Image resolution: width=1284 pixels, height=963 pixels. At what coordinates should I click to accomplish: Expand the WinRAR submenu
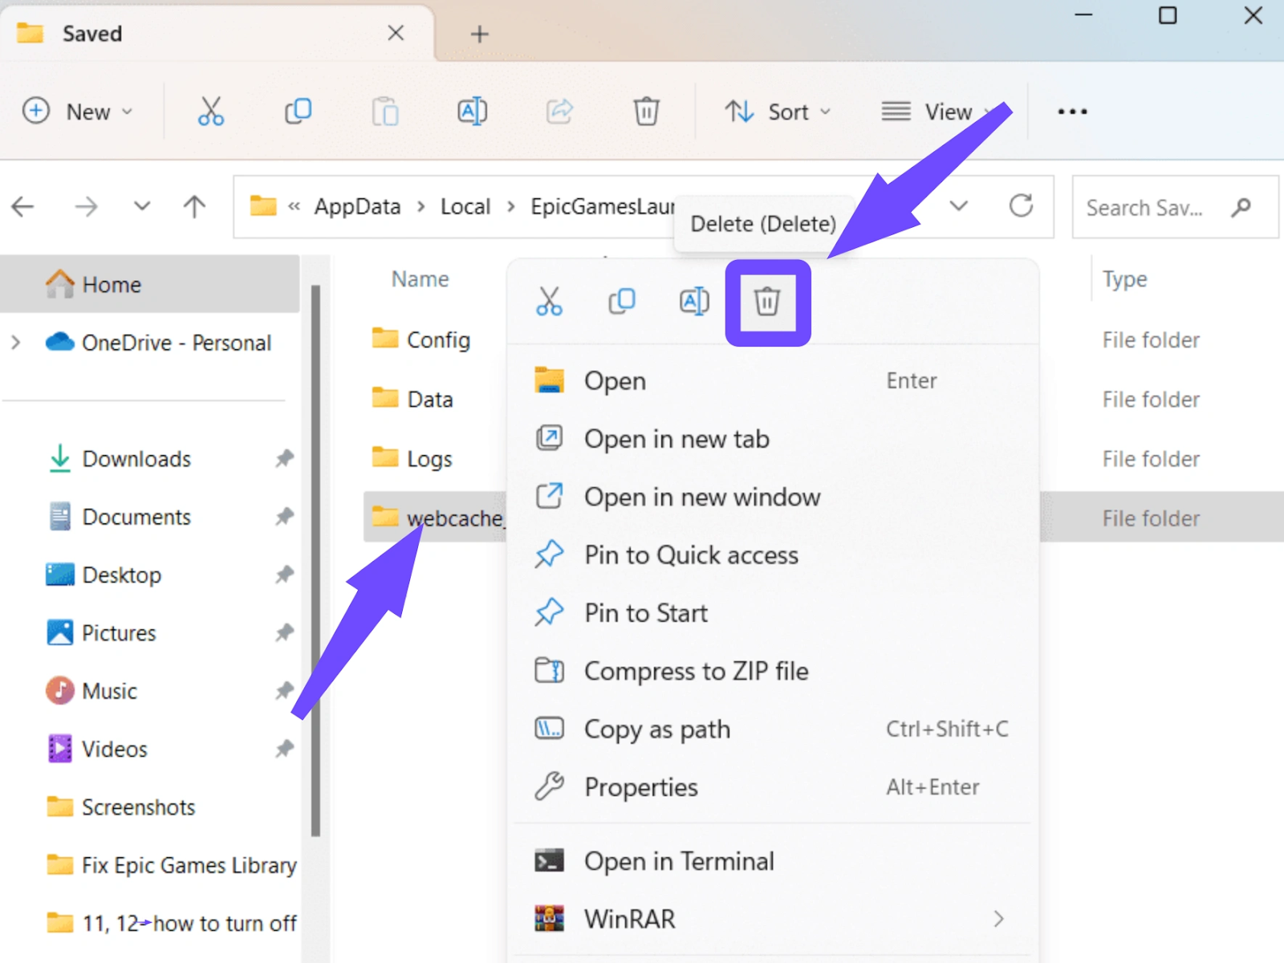coord(998,919)
